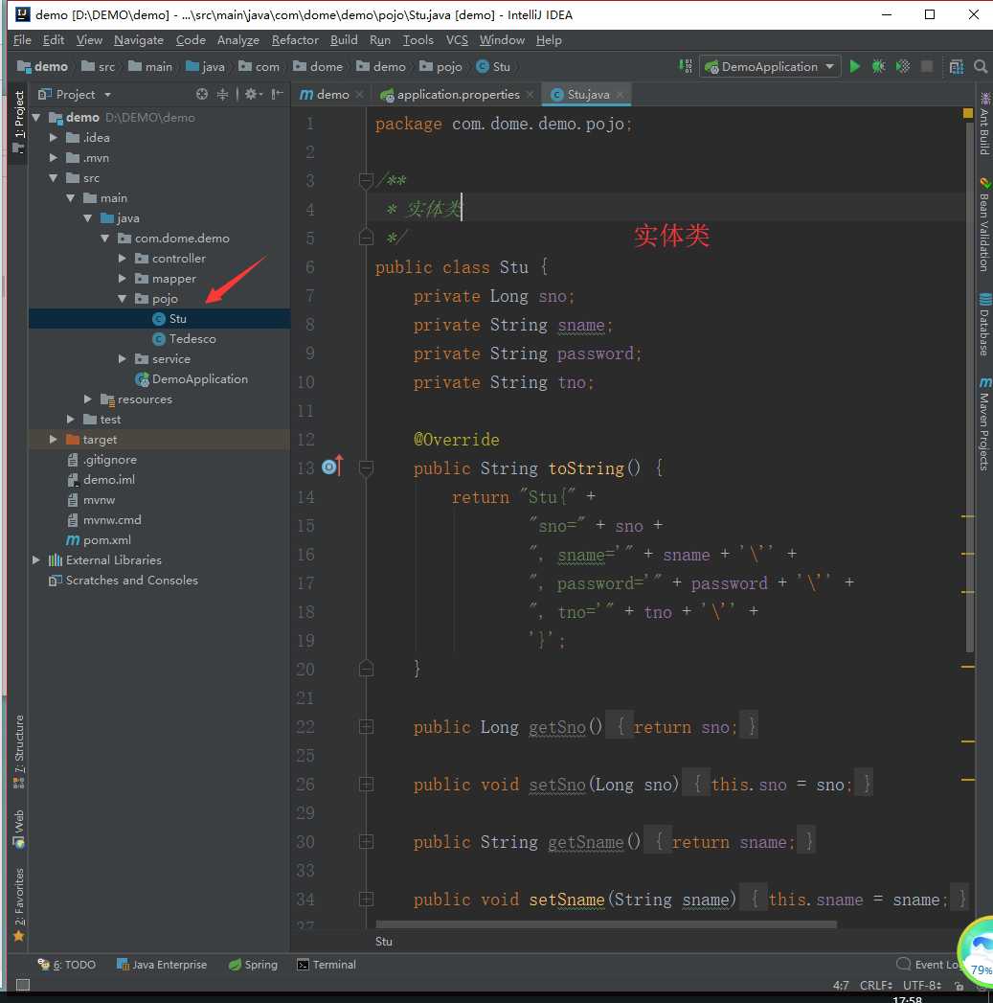Click the Stu breadcrumb below the editor

point(384,941)
